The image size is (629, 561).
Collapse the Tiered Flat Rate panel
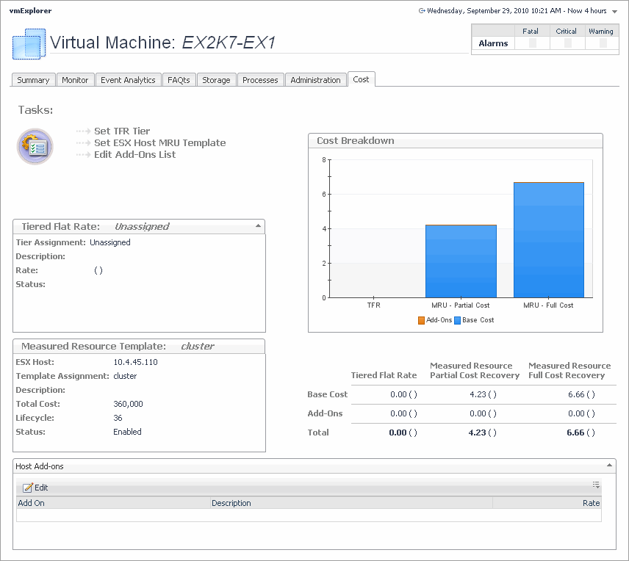click(258, 226)
